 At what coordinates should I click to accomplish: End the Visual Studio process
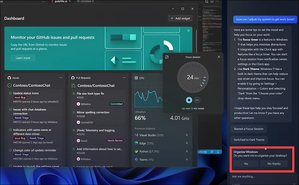tap(187, 135)
